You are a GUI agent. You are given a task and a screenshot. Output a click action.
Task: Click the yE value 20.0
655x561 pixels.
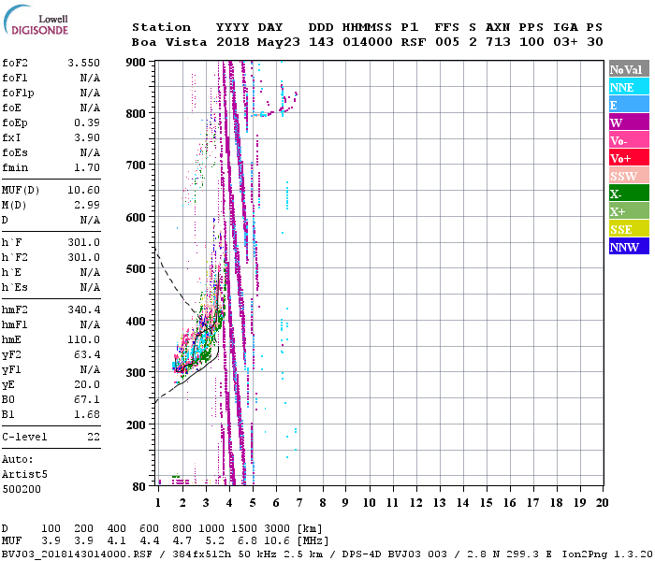tap(87, 384)
